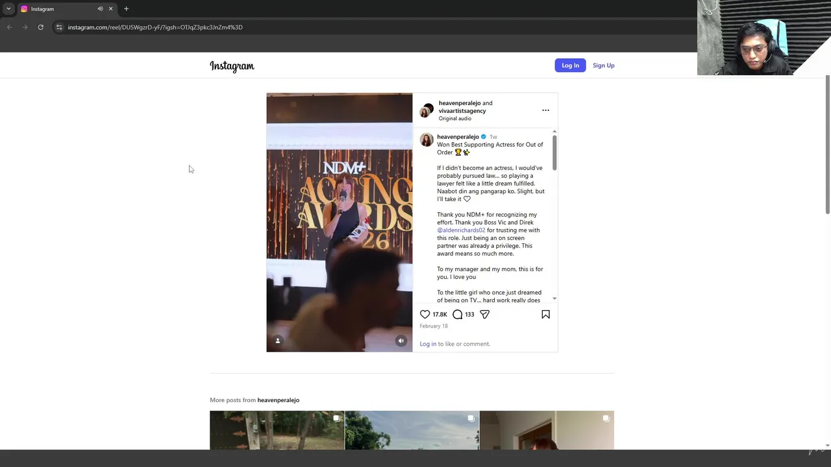Like the reel with the heart icon

click(x=425, y=314)
